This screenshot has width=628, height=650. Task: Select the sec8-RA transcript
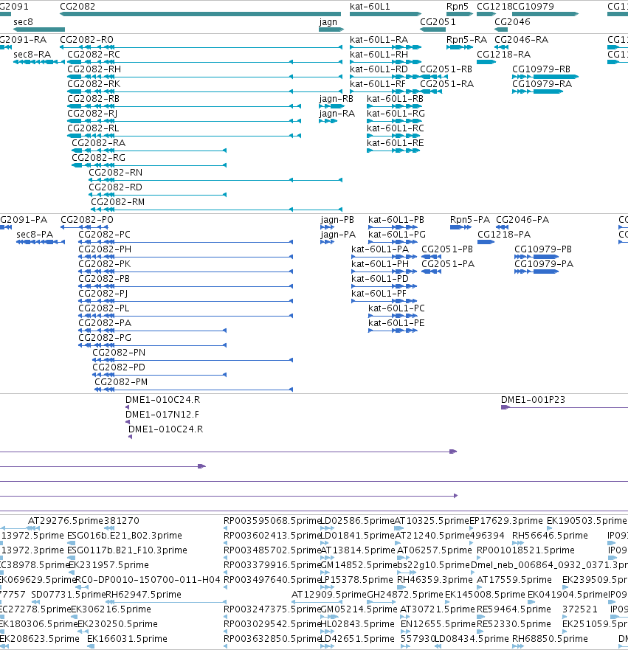pyautogui.click(x=39, y=62)
